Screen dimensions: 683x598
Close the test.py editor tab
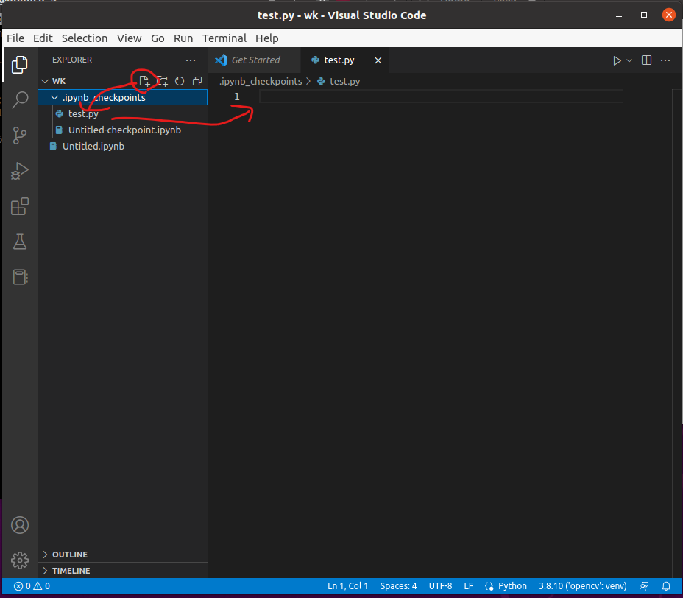pos(378,60)
